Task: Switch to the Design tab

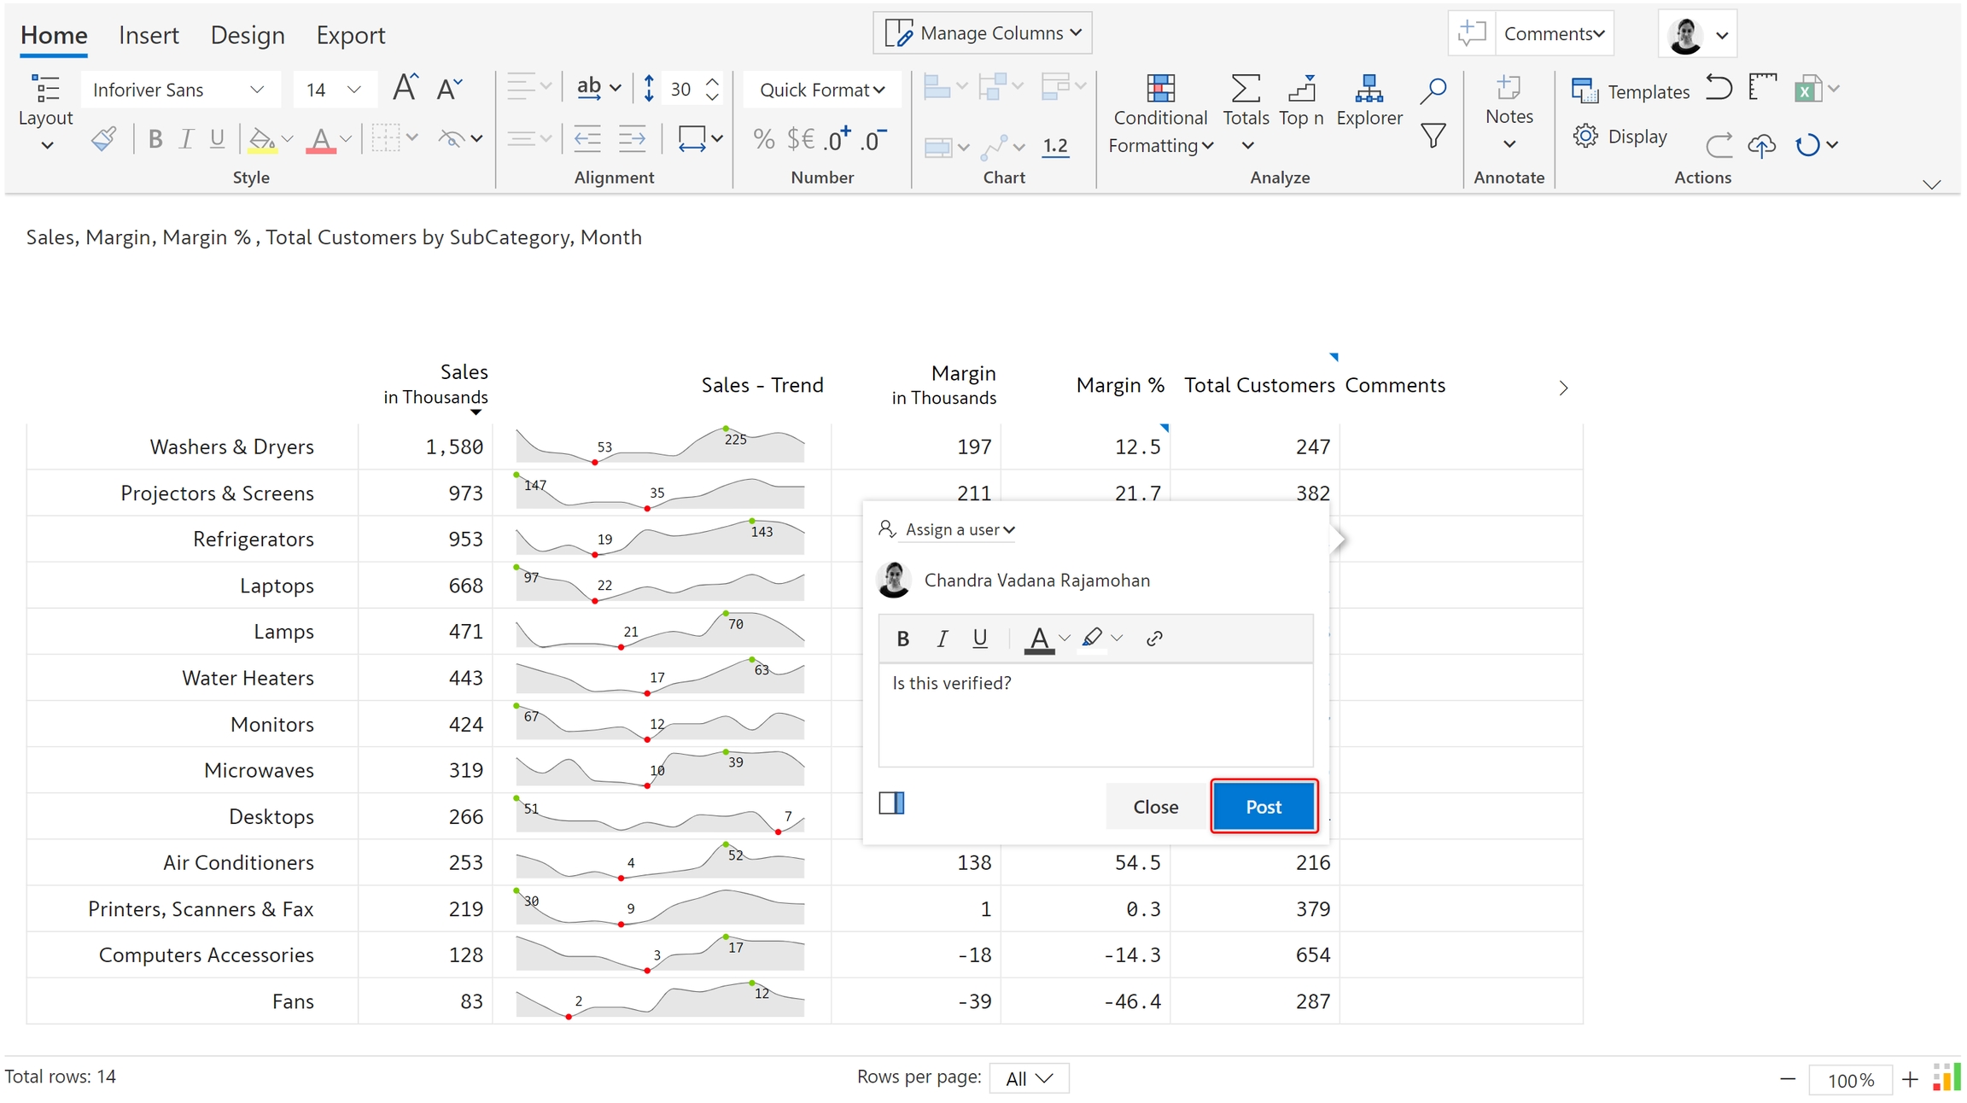Action: tap(248, 35)
